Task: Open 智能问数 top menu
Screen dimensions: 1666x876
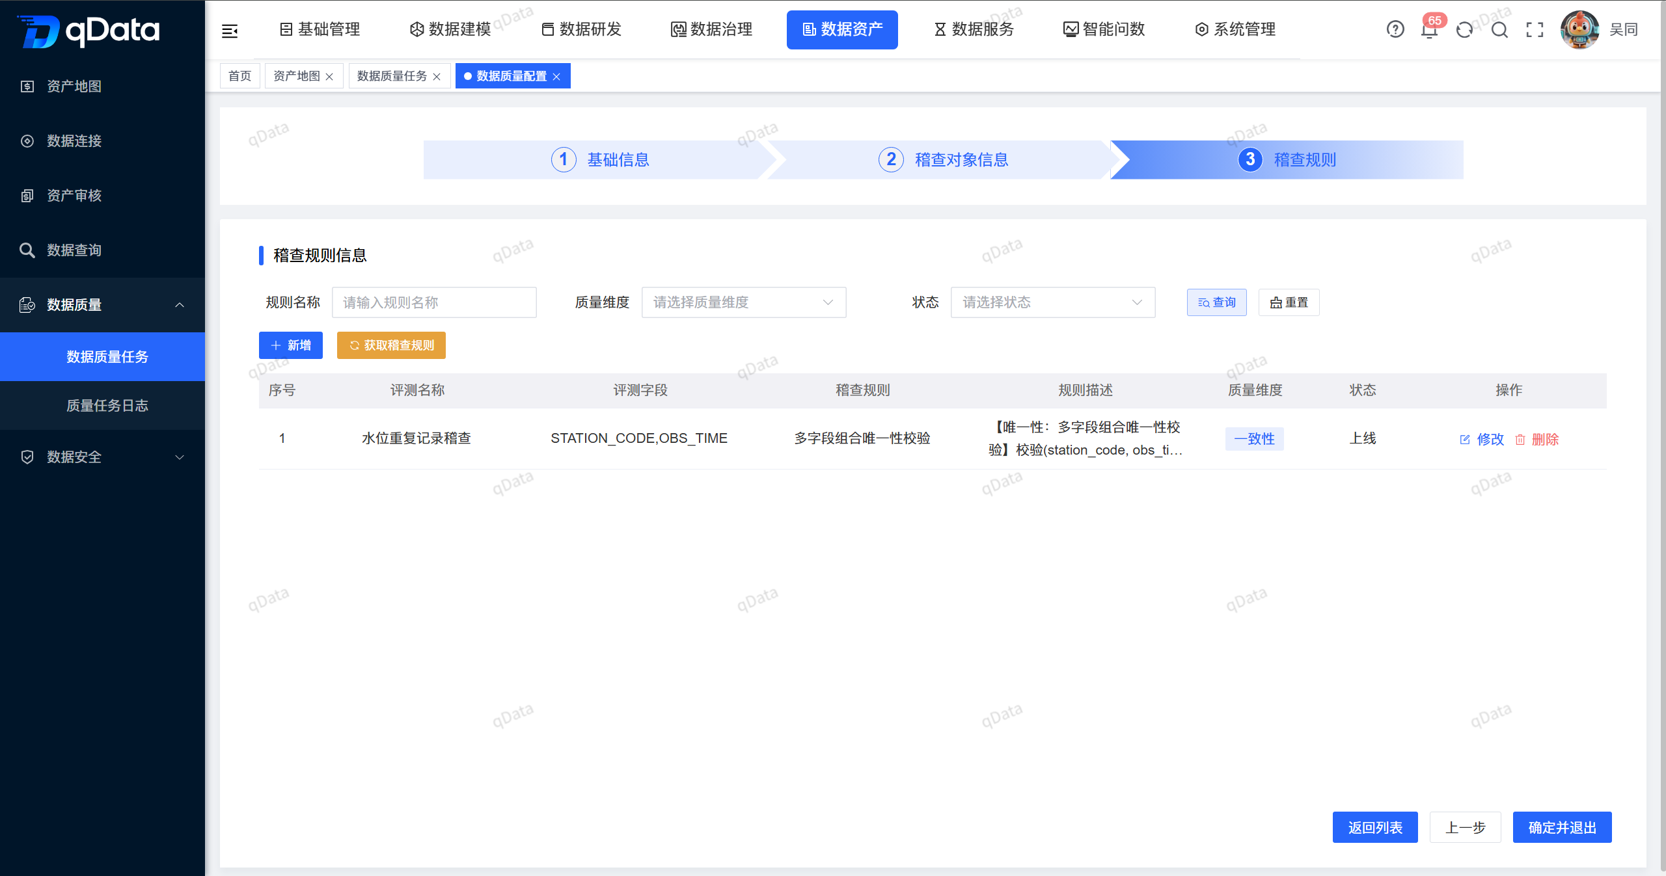Action: 1104,29
